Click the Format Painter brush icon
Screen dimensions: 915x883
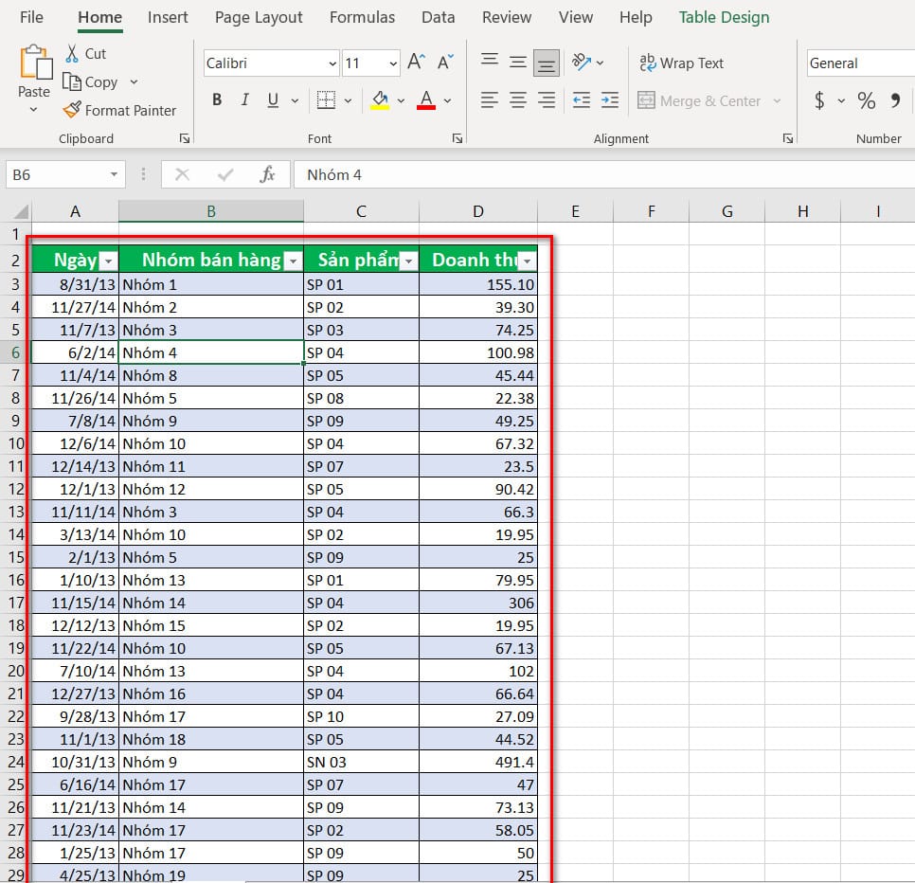72,110
